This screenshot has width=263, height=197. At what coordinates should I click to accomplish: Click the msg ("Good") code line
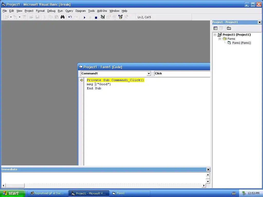(x=99, y=84)
